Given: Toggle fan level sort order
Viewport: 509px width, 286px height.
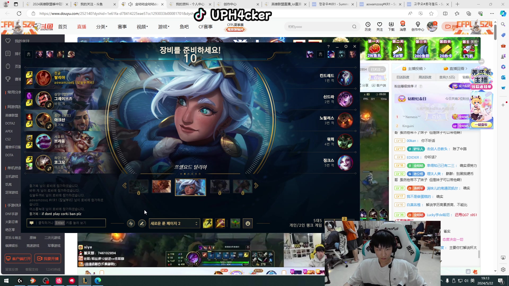Looking at the screenshot, I should [415, 86].
